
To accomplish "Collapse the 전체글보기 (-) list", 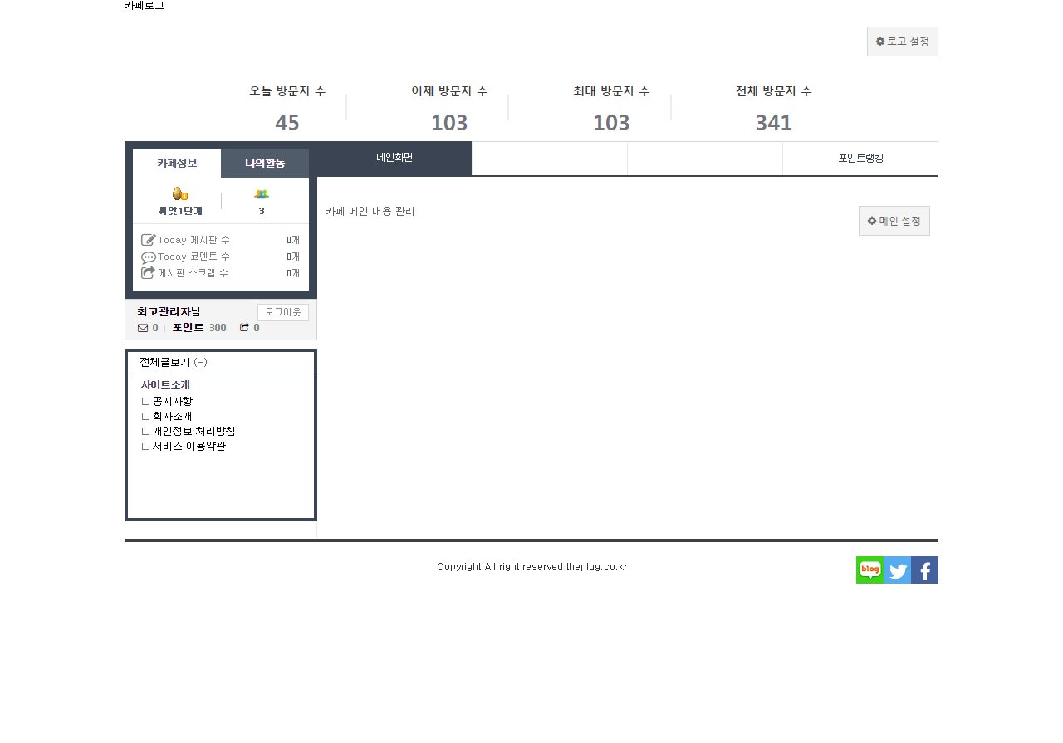I will [x=174, y=363].
